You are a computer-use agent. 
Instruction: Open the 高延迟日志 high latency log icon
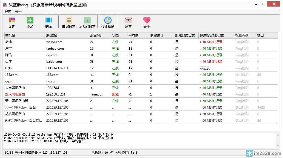point(87,22)
